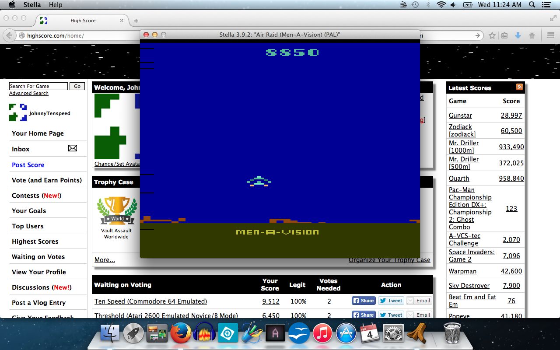The height and width of the screenshot is (350, 560).
Task: Click the Vault Assault World trophy
Action: (116, 210)
